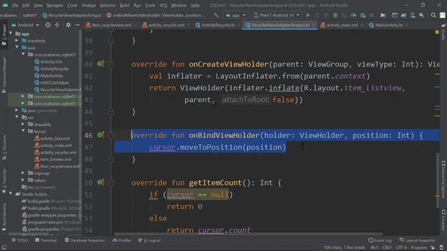Click the Sync Project with Gradle Files icon
The height and width of the screenshot is (251, 447).
pos(404,15)
